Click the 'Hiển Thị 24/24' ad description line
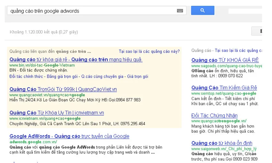Viewport: 272px width, 163px height. tap(75, 100)
